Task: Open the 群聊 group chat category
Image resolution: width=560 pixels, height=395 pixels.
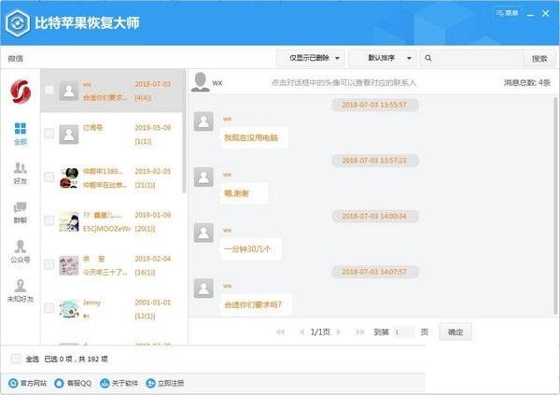Action: coord(21,213)
